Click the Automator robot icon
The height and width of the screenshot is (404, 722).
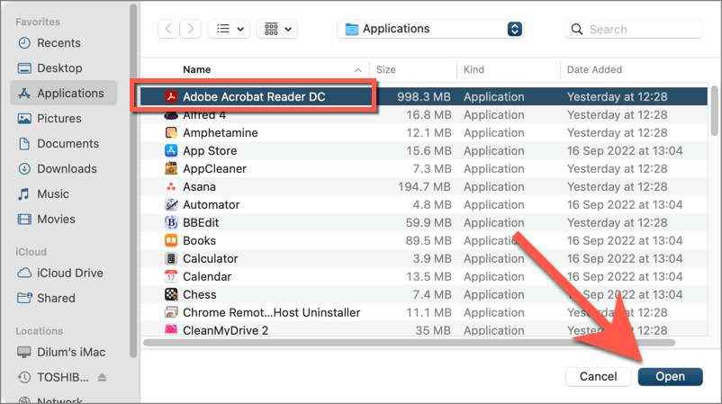171,204
